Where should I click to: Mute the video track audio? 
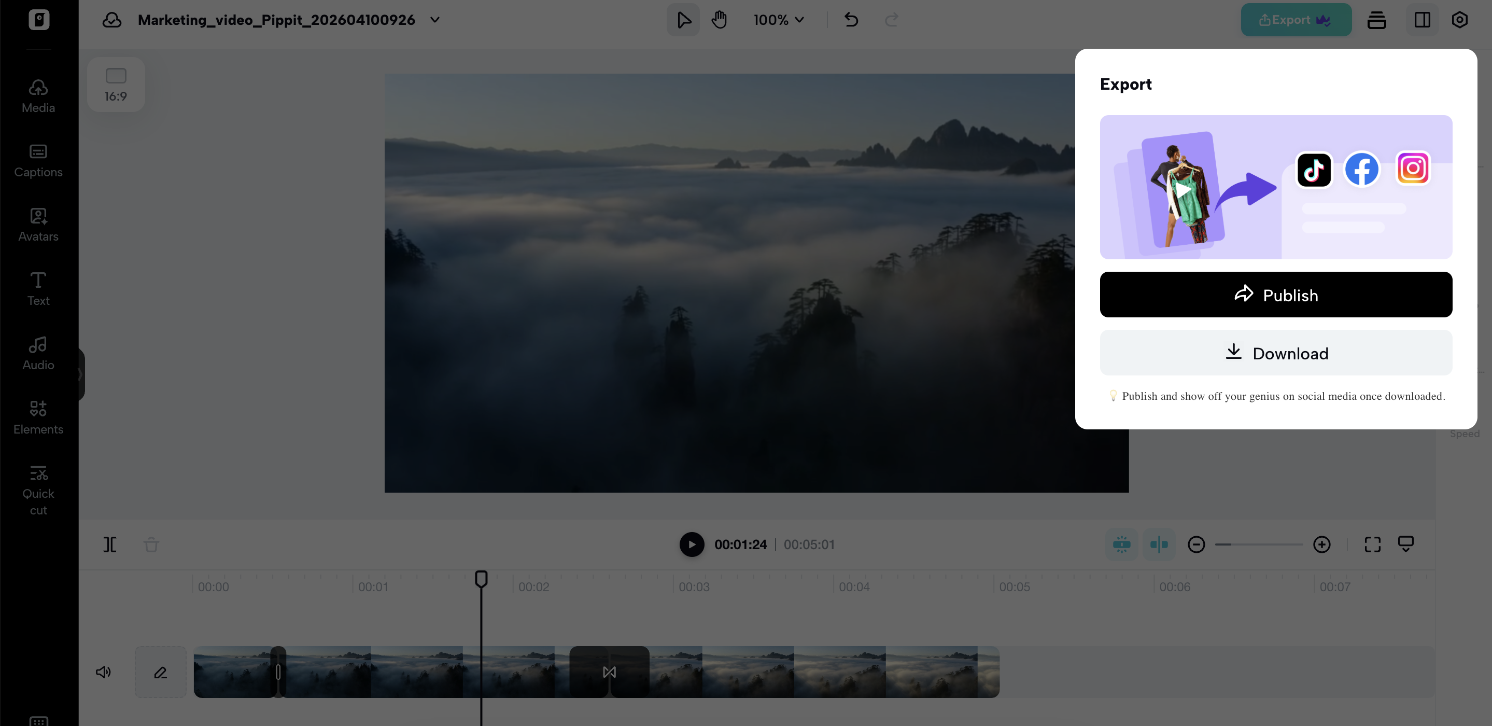104,672
